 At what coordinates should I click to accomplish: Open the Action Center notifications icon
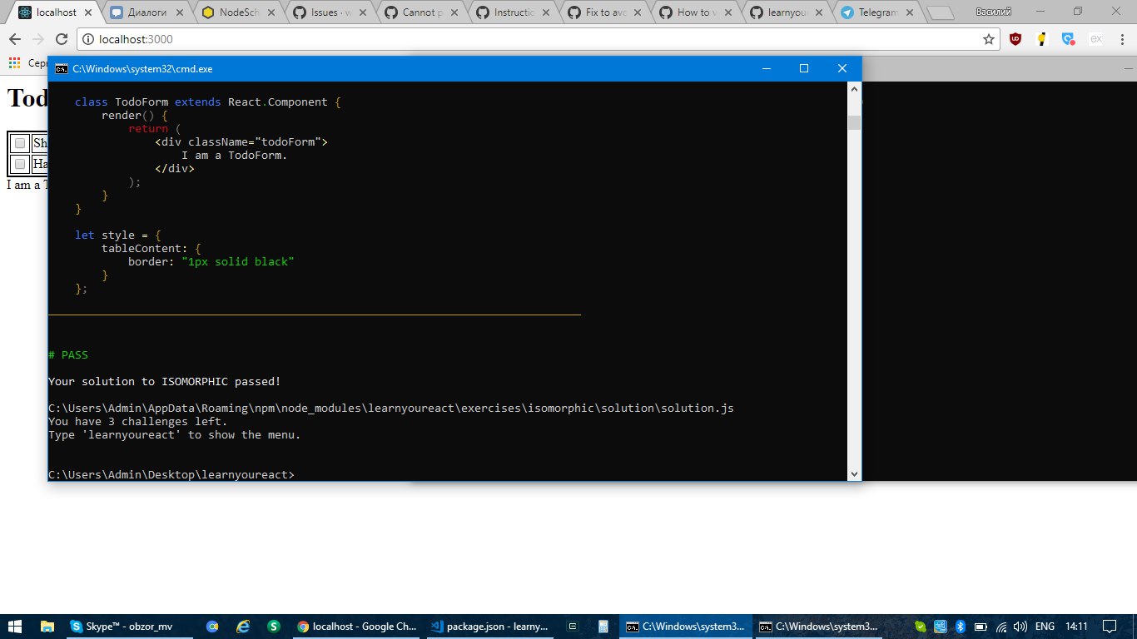pos(1110,627)
